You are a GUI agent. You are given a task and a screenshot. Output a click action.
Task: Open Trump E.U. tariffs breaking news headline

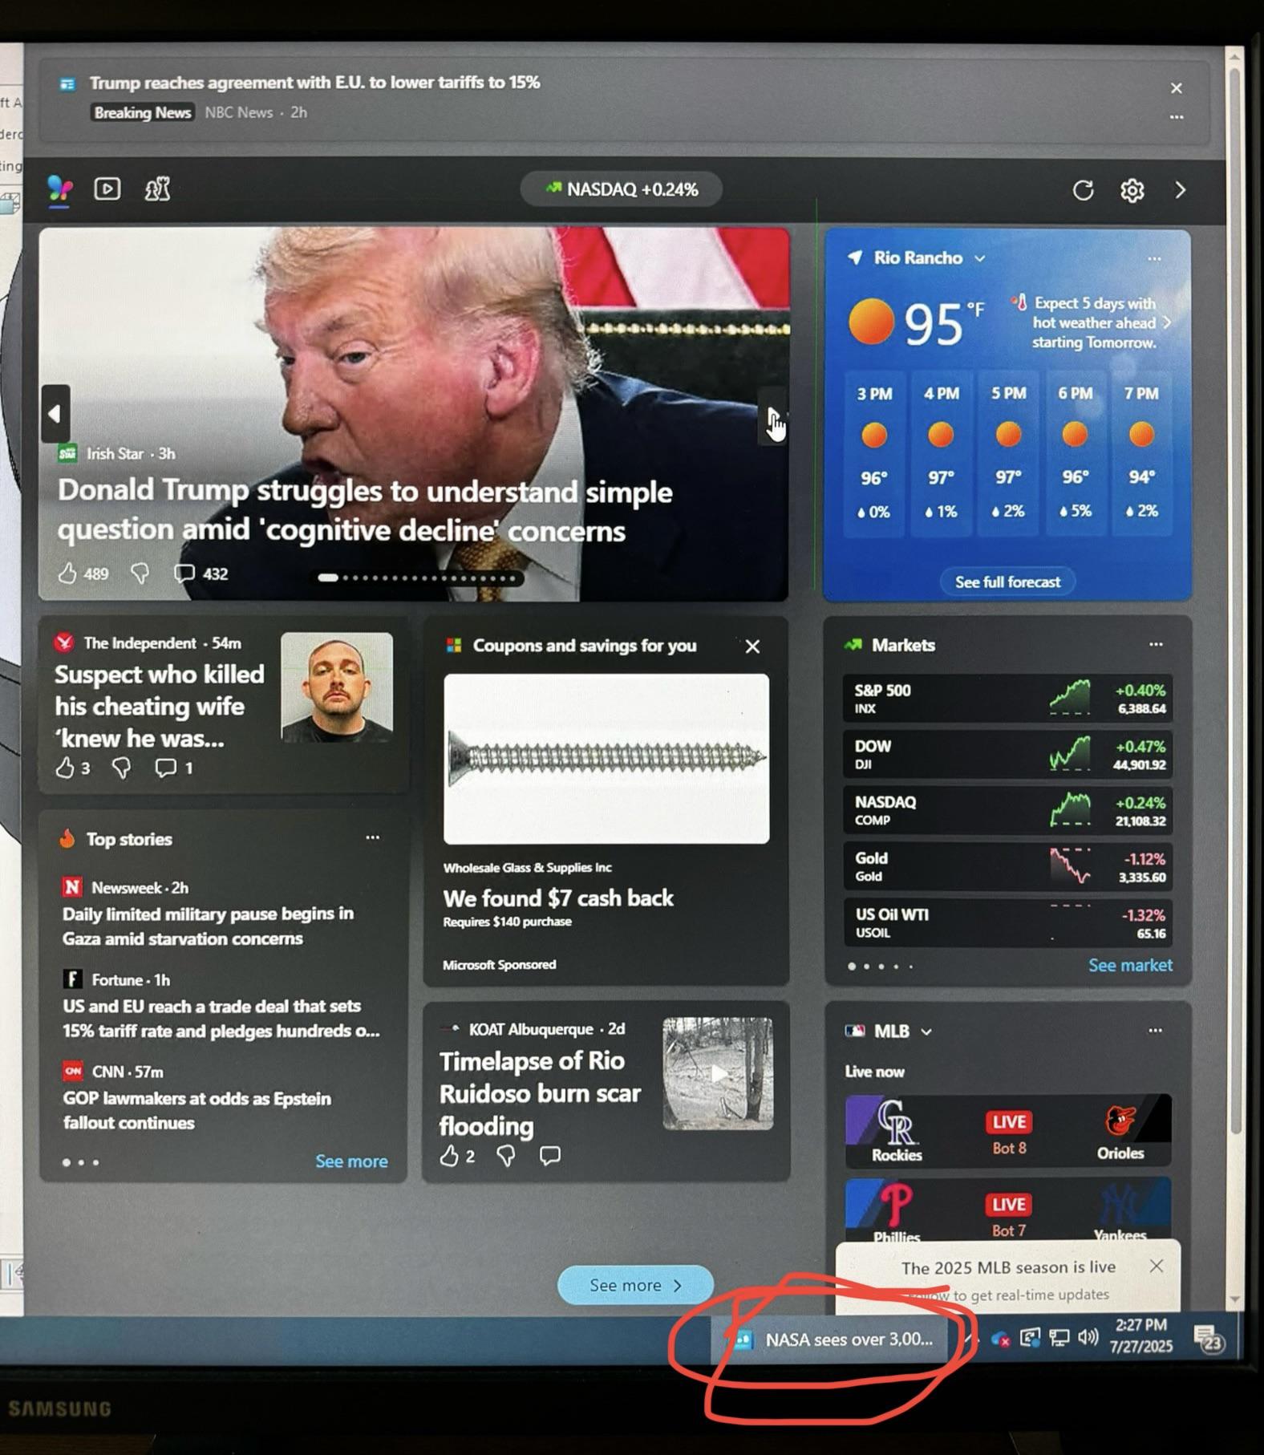tap(314, 83)
